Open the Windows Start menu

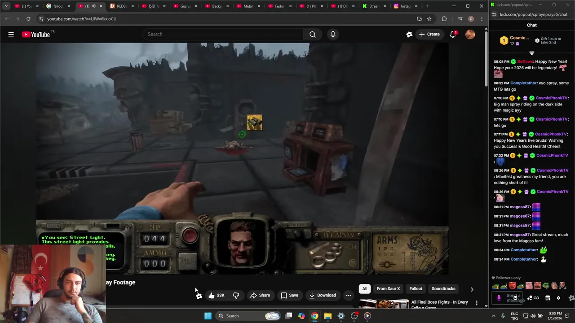tap(208, 316)
